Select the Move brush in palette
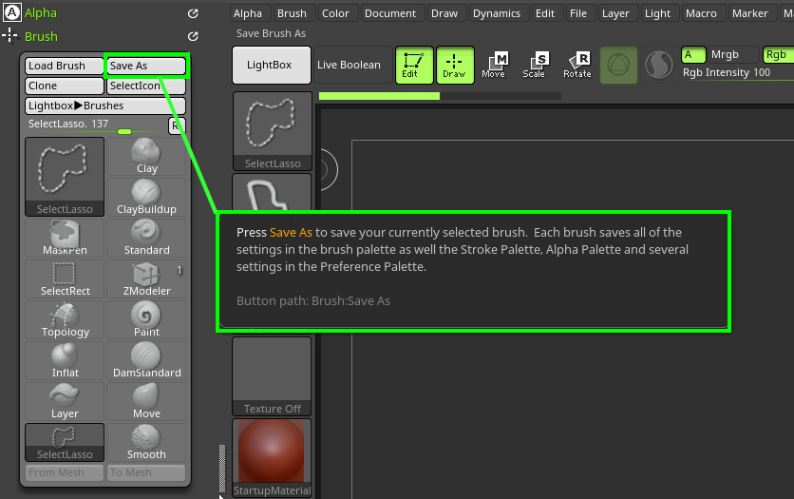This screenshot has width=794, height=499. pos(146,402)
